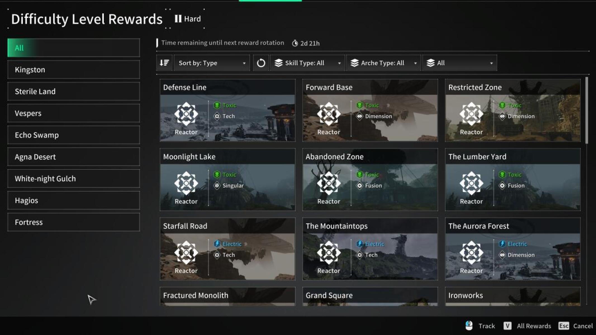The width and height of the screenshot is (596, 335).
Task: Click the All Rewards button
Action: click(x=534, y=326)
